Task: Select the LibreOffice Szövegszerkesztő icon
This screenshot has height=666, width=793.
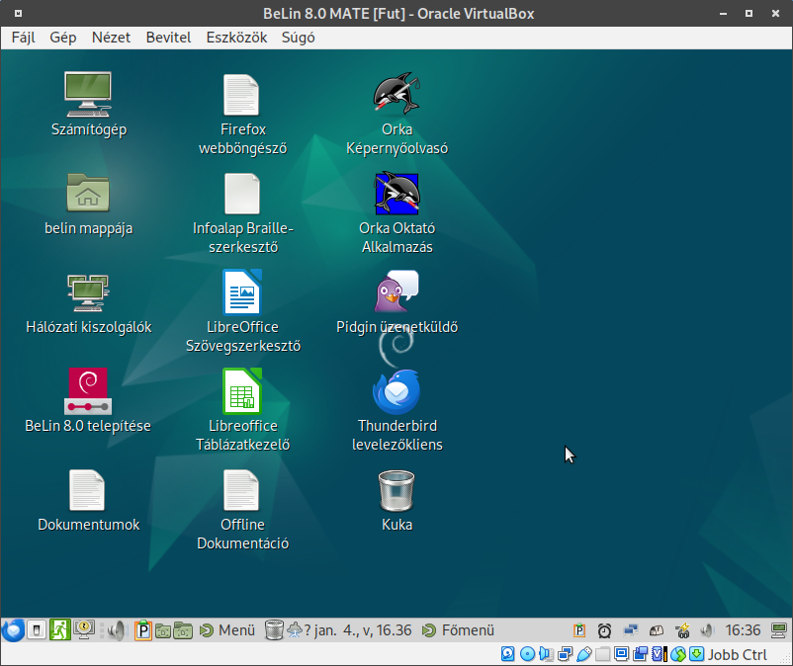Action: (243, 311)
